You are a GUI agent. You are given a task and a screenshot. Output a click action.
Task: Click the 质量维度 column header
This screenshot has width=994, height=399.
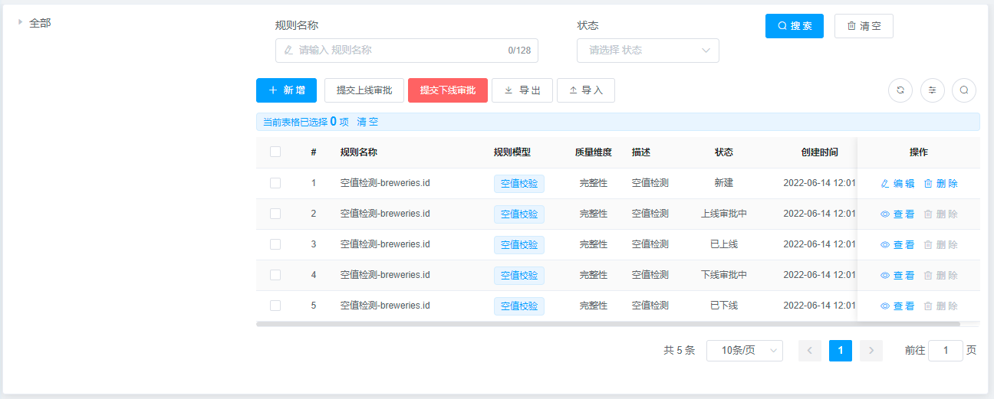point(594,152)
